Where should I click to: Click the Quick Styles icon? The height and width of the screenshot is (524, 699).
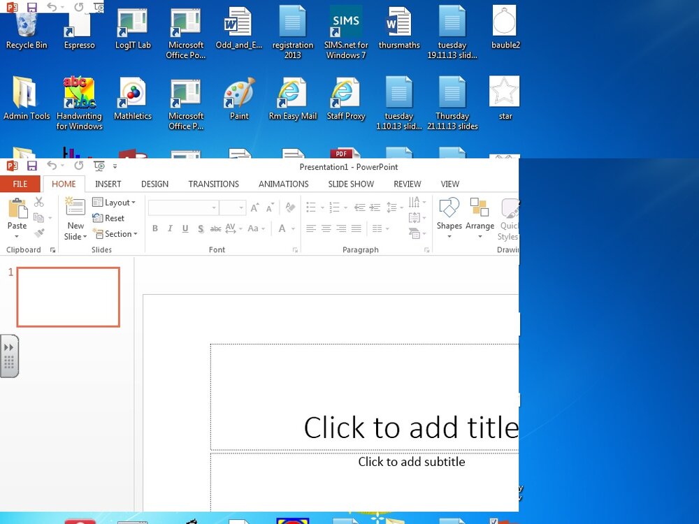(510, 208)
